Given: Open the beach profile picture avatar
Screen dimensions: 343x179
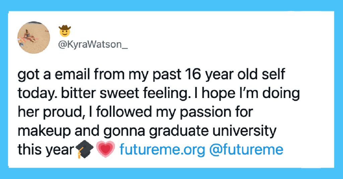Looking at the screenshot, I should coord(34,37).
